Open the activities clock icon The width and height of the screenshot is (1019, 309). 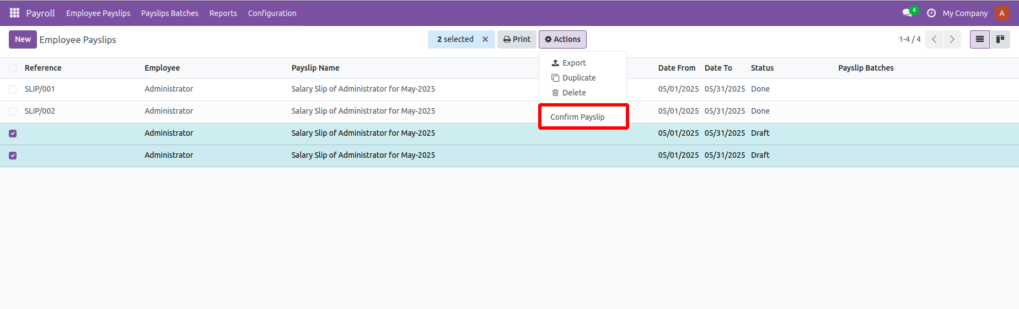931,13
